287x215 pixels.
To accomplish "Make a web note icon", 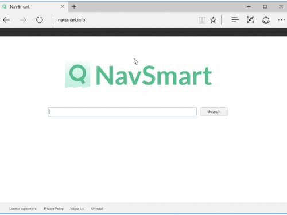I will click(x=250, y=19).
